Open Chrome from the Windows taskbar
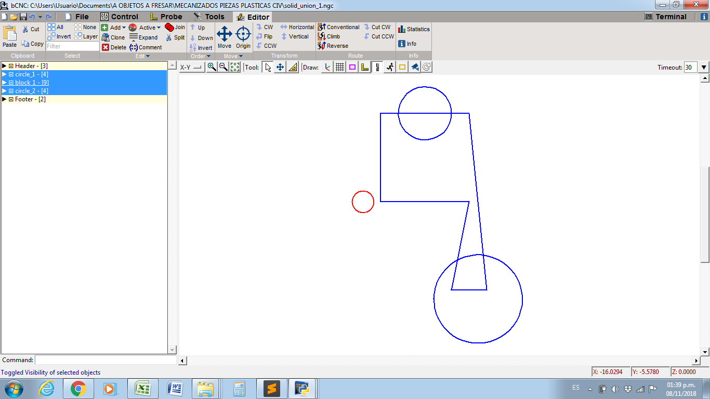 (x=78, y=388)
